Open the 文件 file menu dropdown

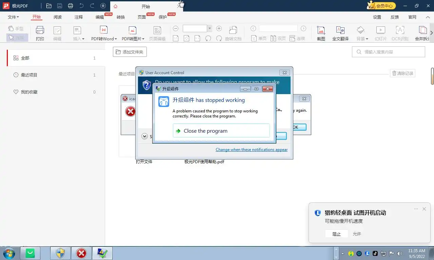[14, 17]
